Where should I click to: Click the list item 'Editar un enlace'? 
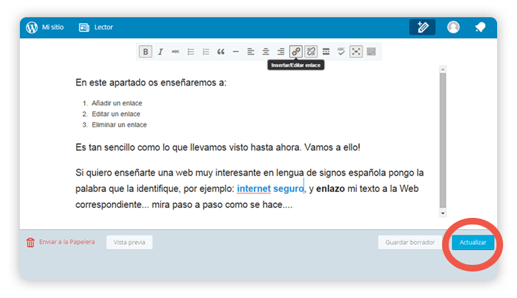tap(116, 115)
